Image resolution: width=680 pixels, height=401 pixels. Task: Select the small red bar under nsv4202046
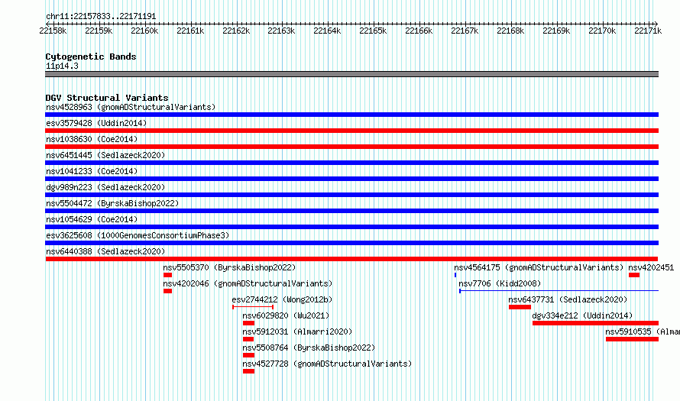coord(168,291)
